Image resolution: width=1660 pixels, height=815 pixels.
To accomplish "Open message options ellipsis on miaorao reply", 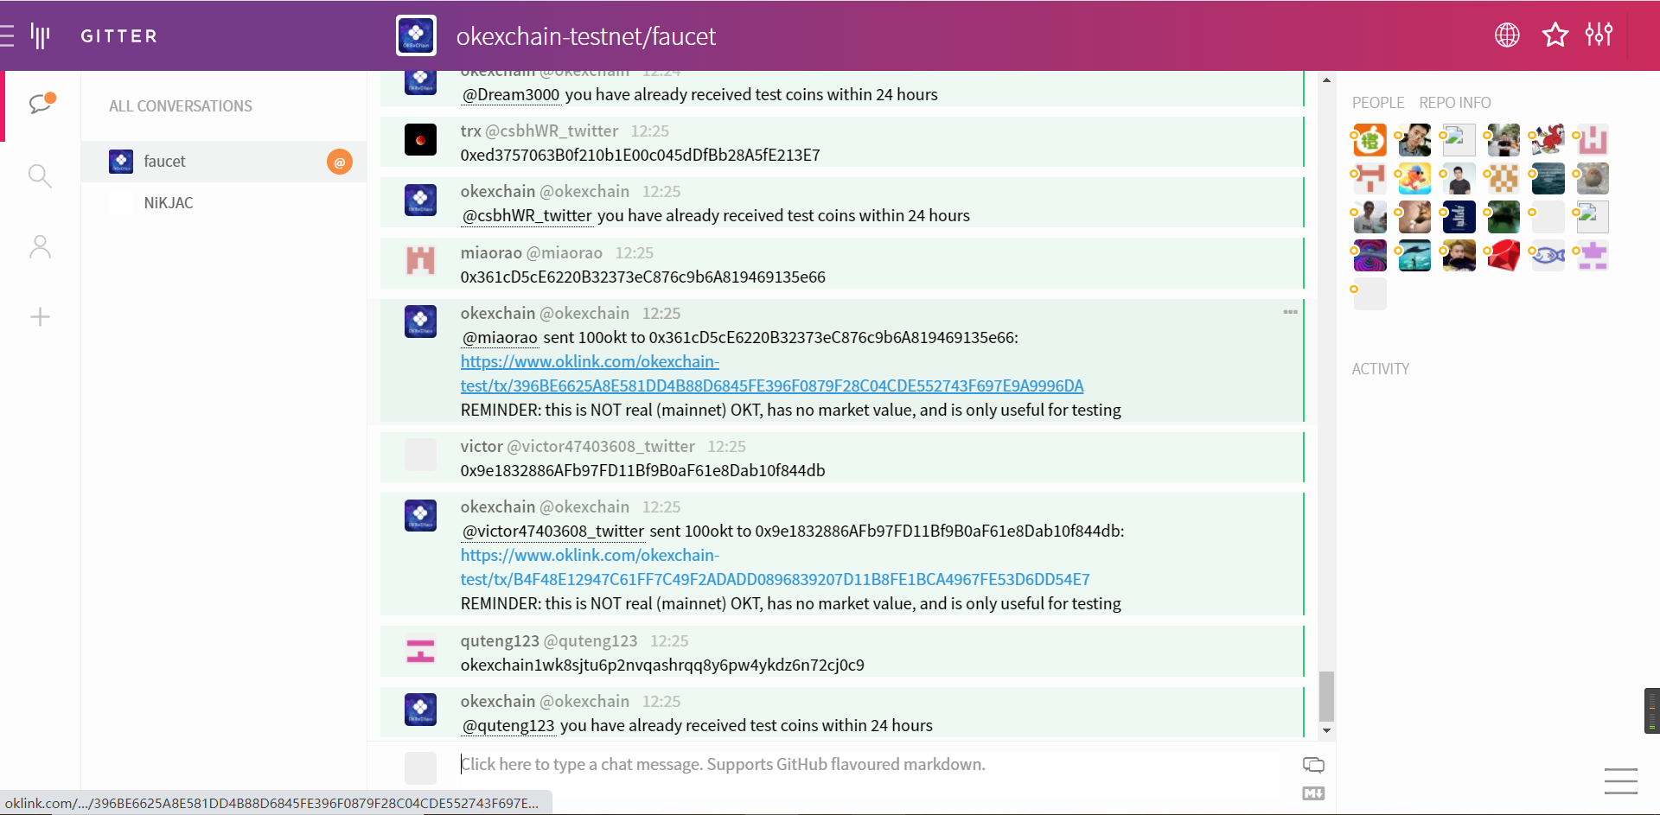I will (1290, 312).
